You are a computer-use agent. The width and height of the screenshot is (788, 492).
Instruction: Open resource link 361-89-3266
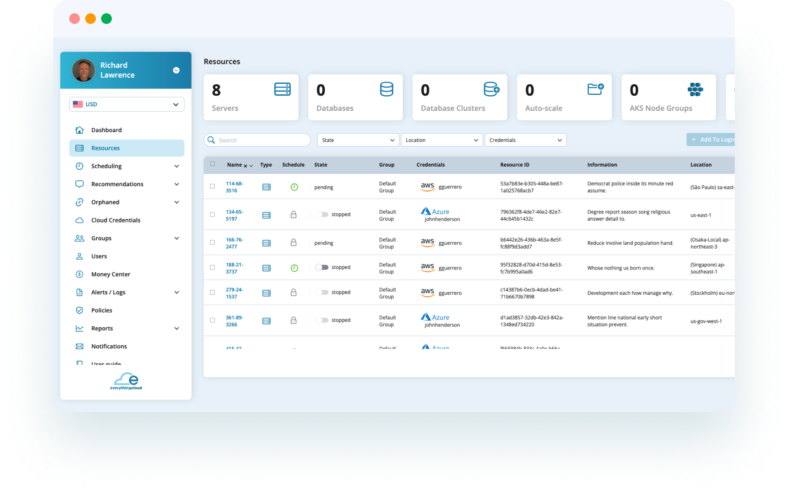click(x=234, y=321)
